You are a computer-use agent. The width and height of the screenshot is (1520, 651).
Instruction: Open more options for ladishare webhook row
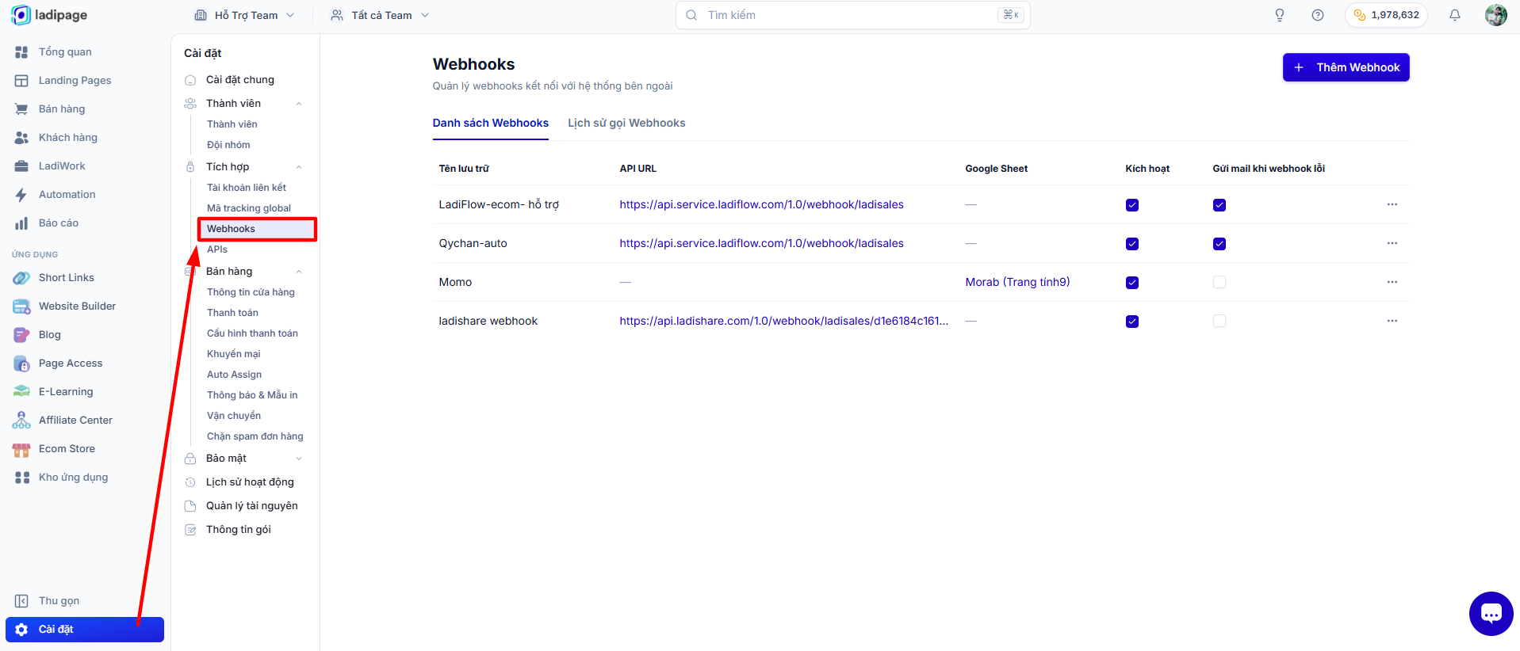pos(1392,321)
